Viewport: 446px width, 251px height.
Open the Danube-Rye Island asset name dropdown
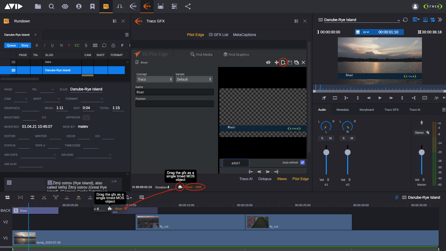398,20
